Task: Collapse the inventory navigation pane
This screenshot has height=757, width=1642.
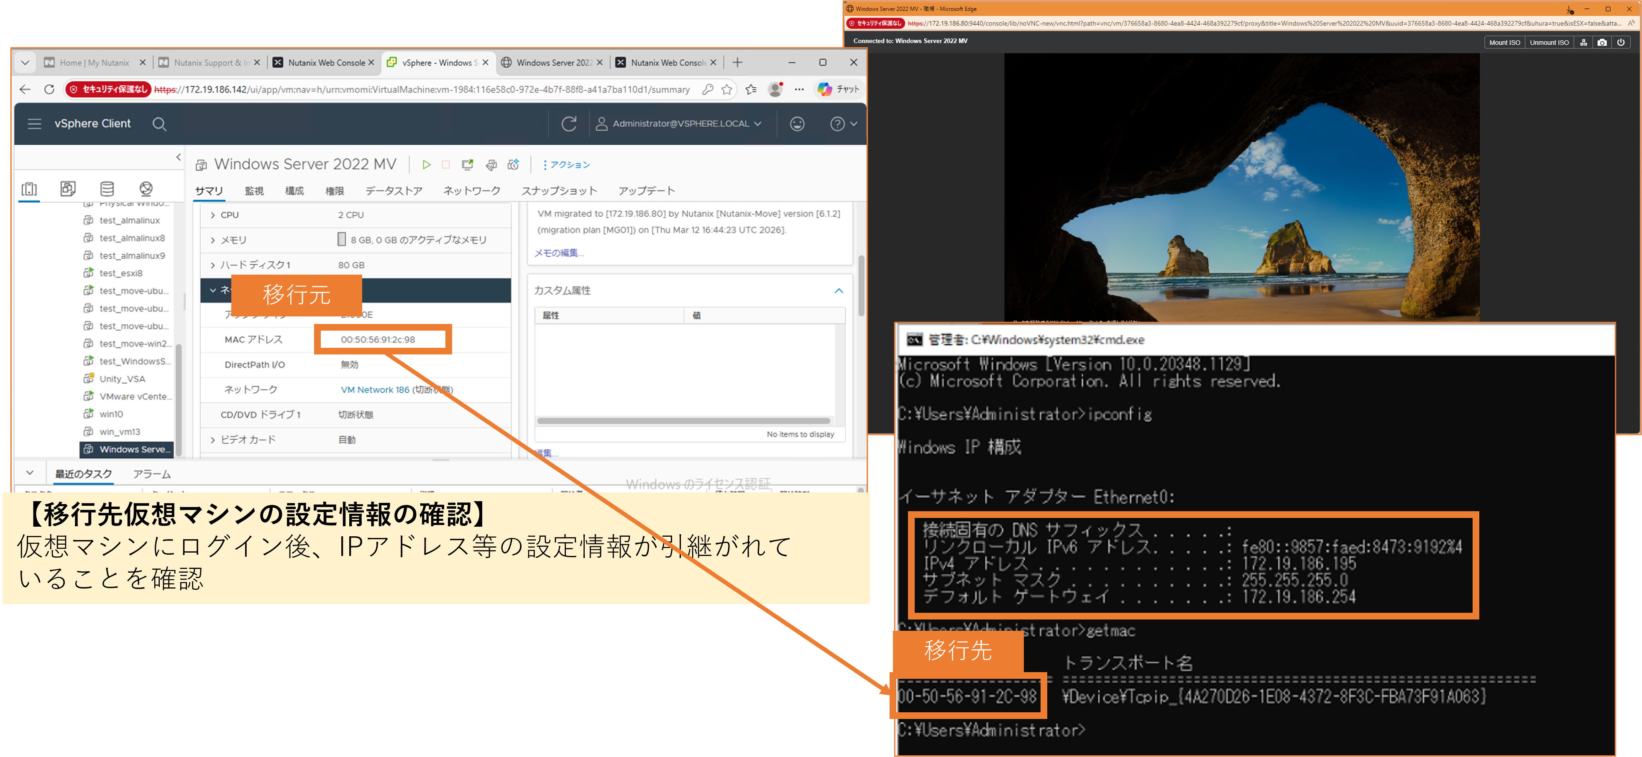Action: click(179, 157)
